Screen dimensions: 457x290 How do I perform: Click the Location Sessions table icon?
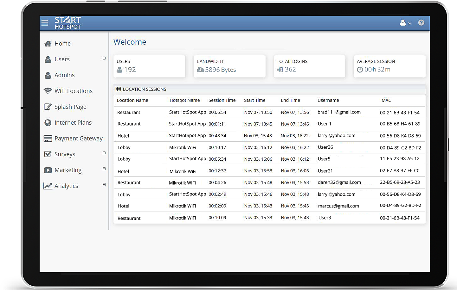point(118,89)
